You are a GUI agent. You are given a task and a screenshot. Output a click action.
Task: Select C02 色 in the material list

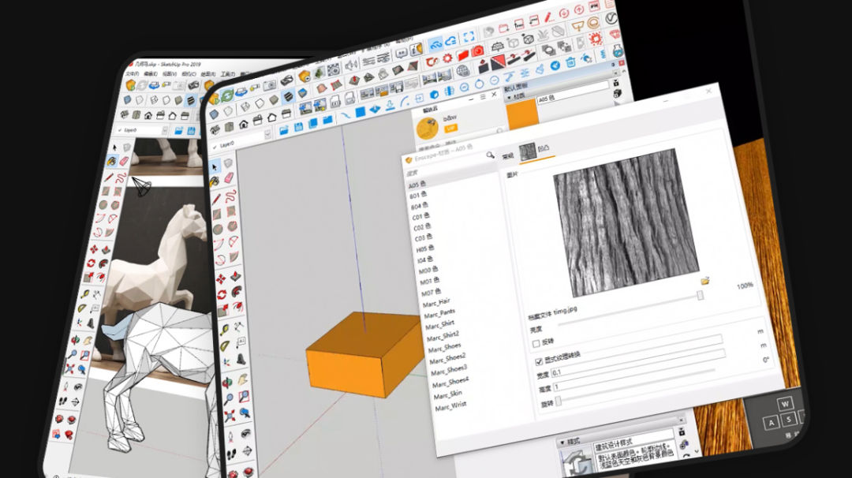422,227
